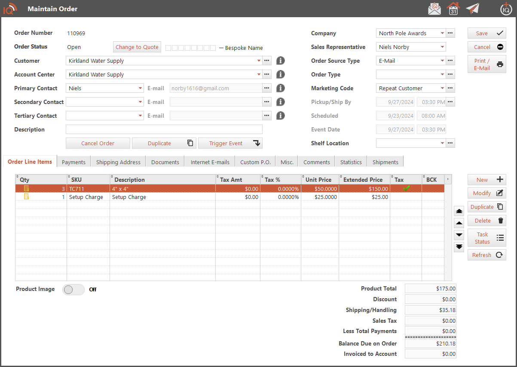Image resolution: width=517 pixels, height=367 pixels.
Task: Click the paper plane send icon
Action: pyautogui.click(x=472, y=9)
